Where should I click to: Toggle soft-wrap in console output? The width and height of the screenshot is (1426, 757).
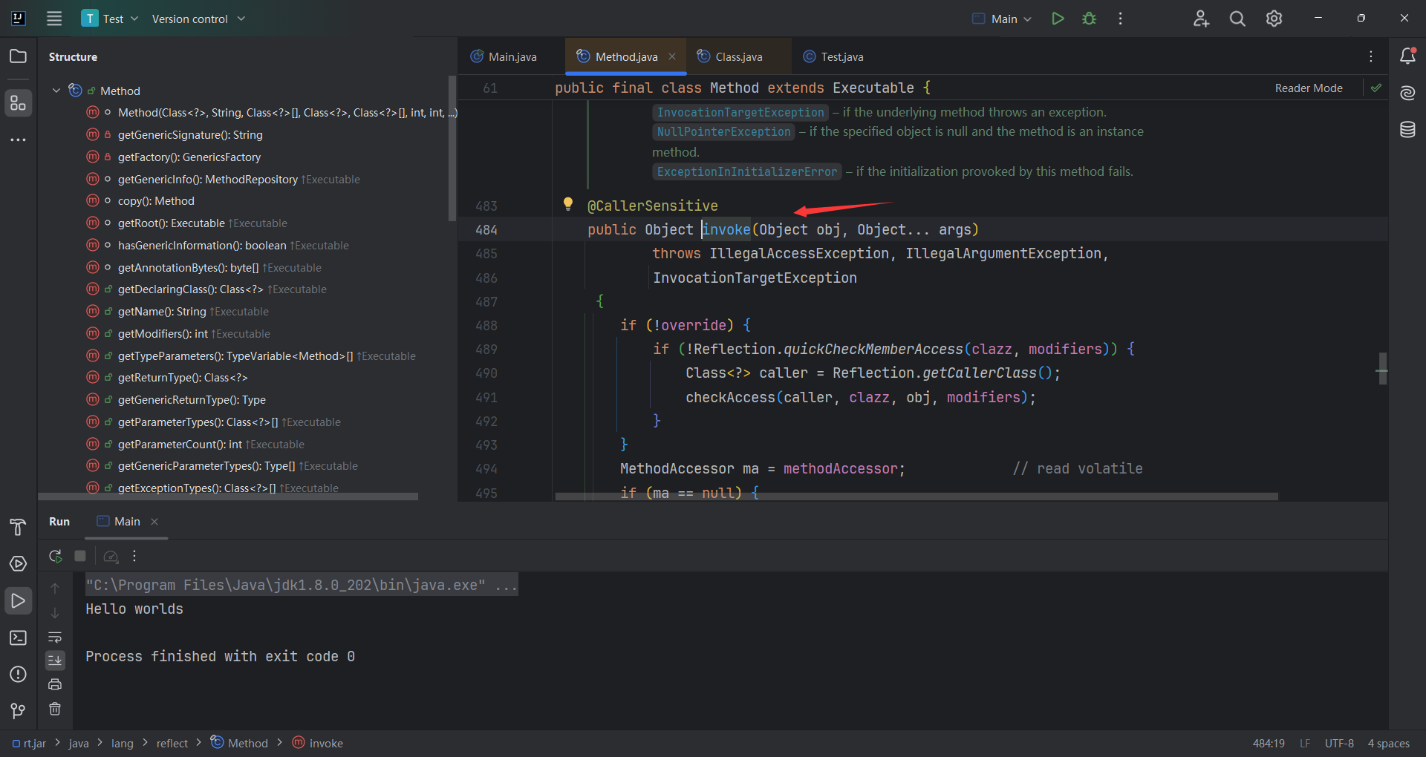pos(55,637)
